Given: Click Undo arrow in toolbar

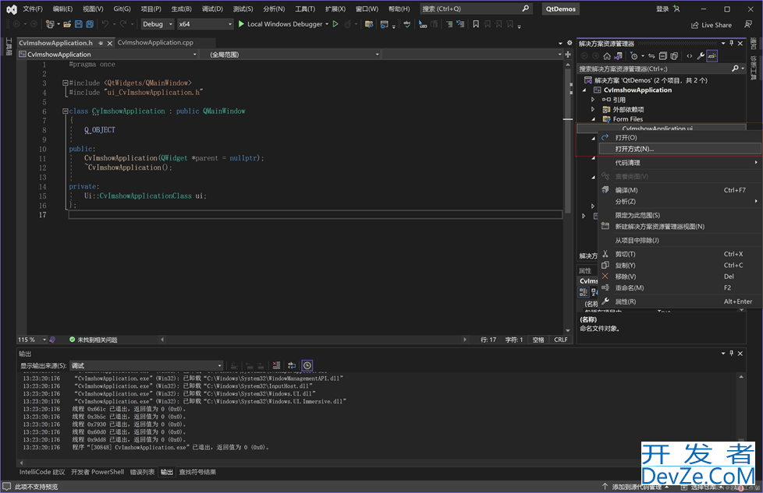Looking at the screenshot, I should pyautogui.click(x=105, y=24).
